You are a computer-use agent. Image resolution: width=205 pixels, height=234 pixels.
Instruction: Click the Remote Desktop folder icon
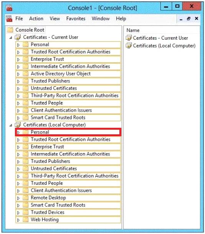tap(25, 197)
